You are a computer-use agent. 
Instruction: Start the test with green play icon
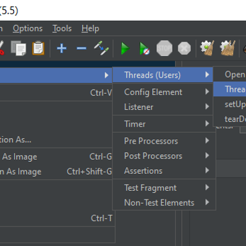tap(125, 49)
